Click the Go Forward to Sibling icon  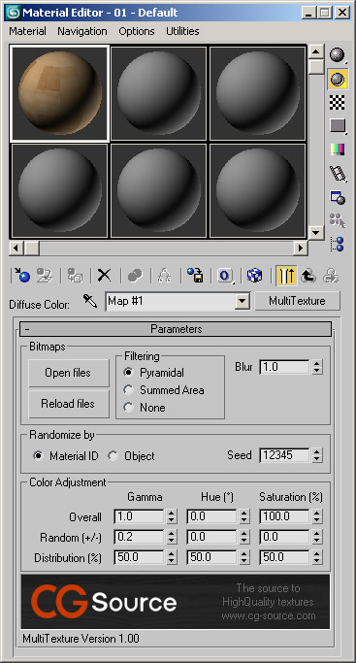(332, 276)
